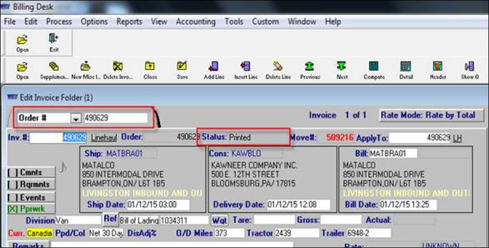This screenshot has width=489, height=248.
Task: Click the Insert Line icon
Action: [246, 70]
